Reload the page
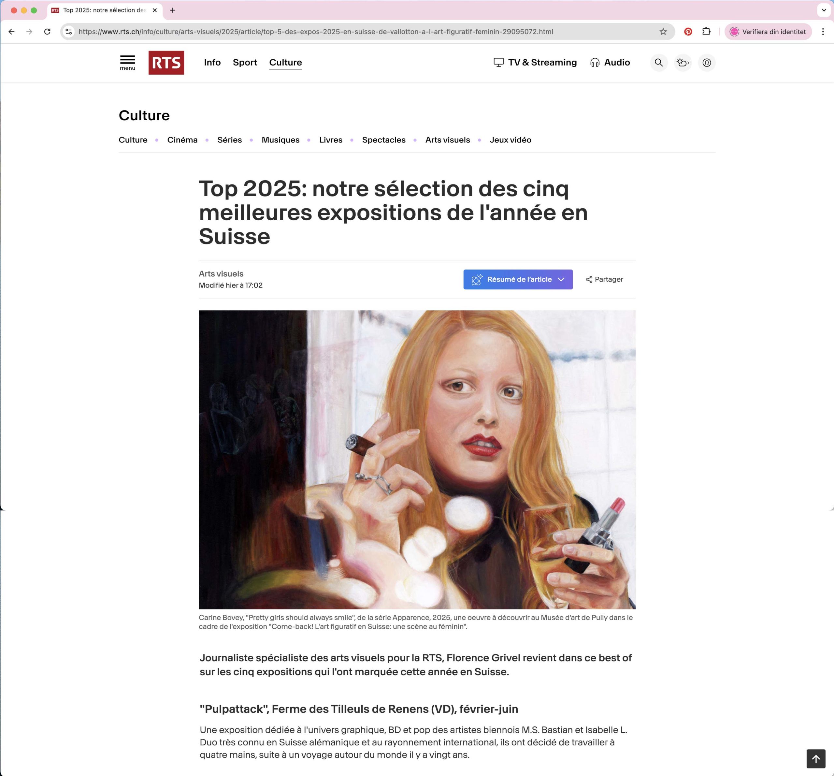The height and width of the screenshot is (776, 834). (48, 32)
